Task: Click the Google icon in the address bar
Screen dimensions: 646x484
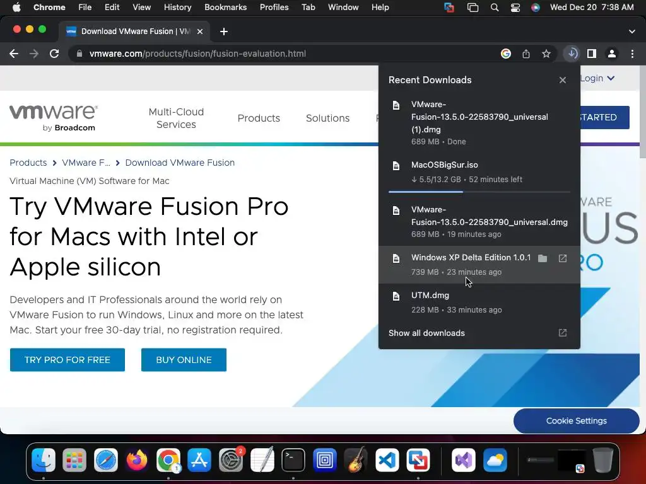Action: click(506, 54)
